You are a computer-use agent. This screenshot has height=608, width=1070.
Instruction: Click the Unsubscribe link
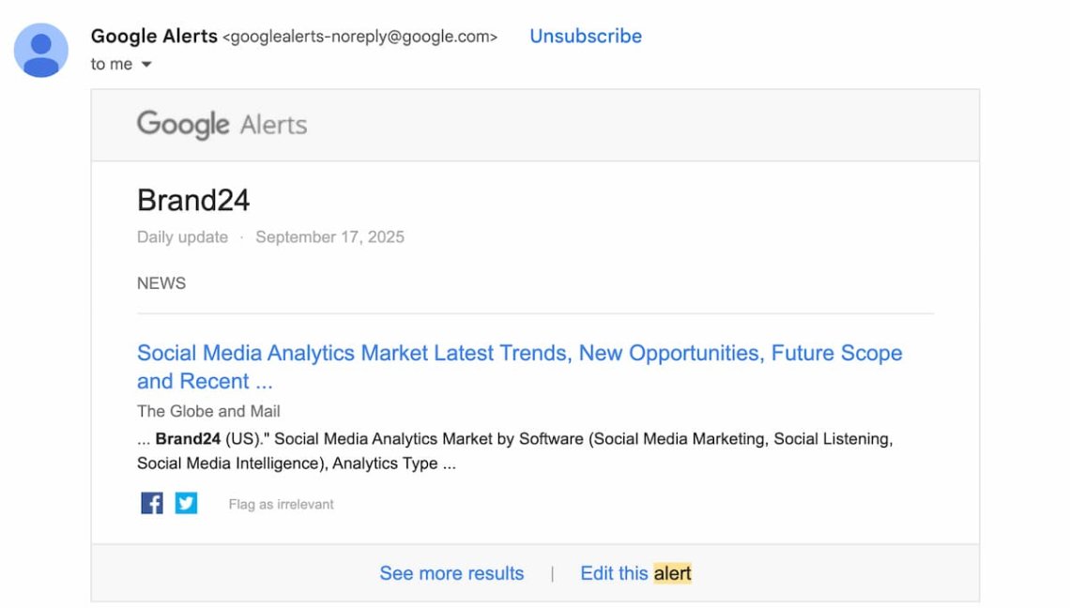(586, 37)
